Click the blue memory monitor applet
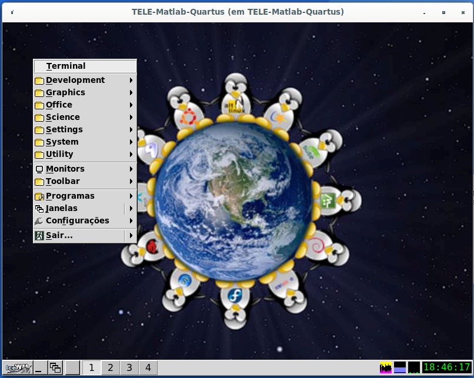The width and height of the screenshot is (474, 378). 400,367
